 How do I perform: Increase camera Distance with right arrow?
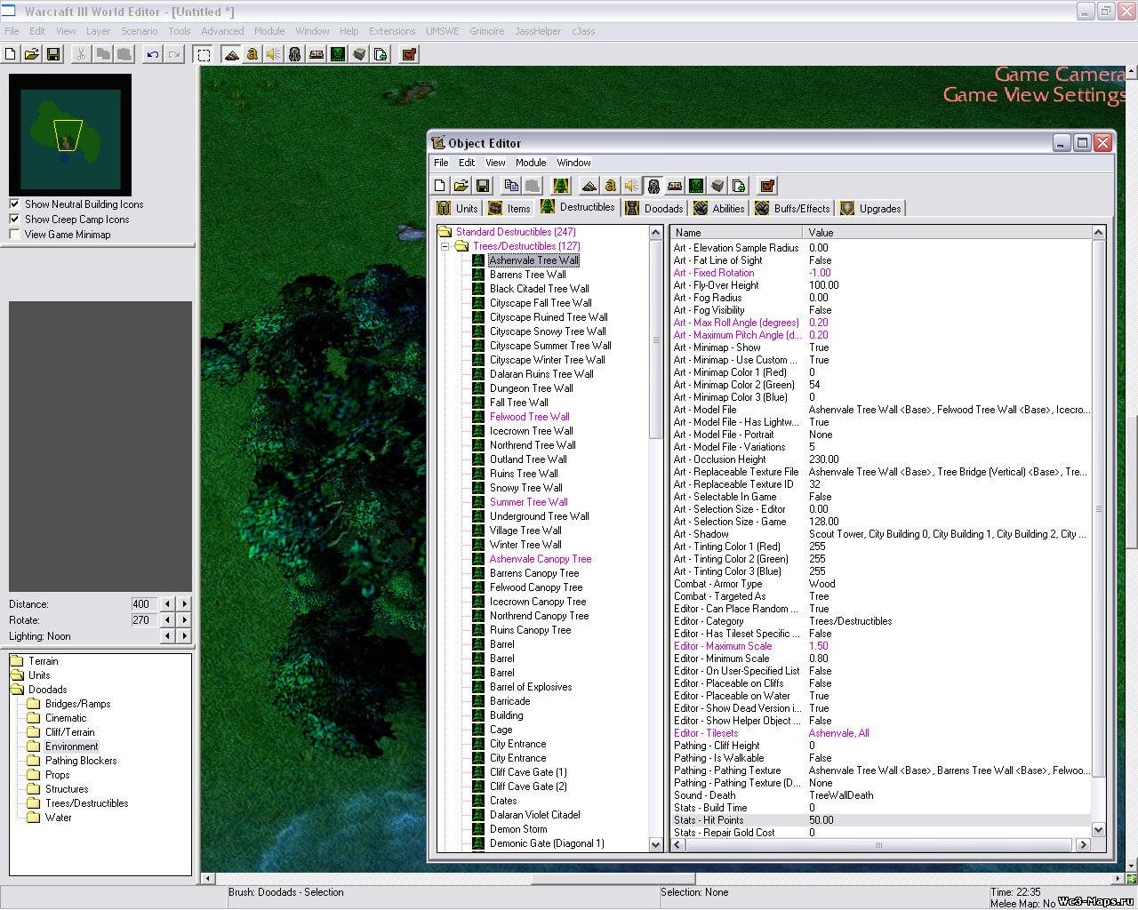(x=185, y=604)
